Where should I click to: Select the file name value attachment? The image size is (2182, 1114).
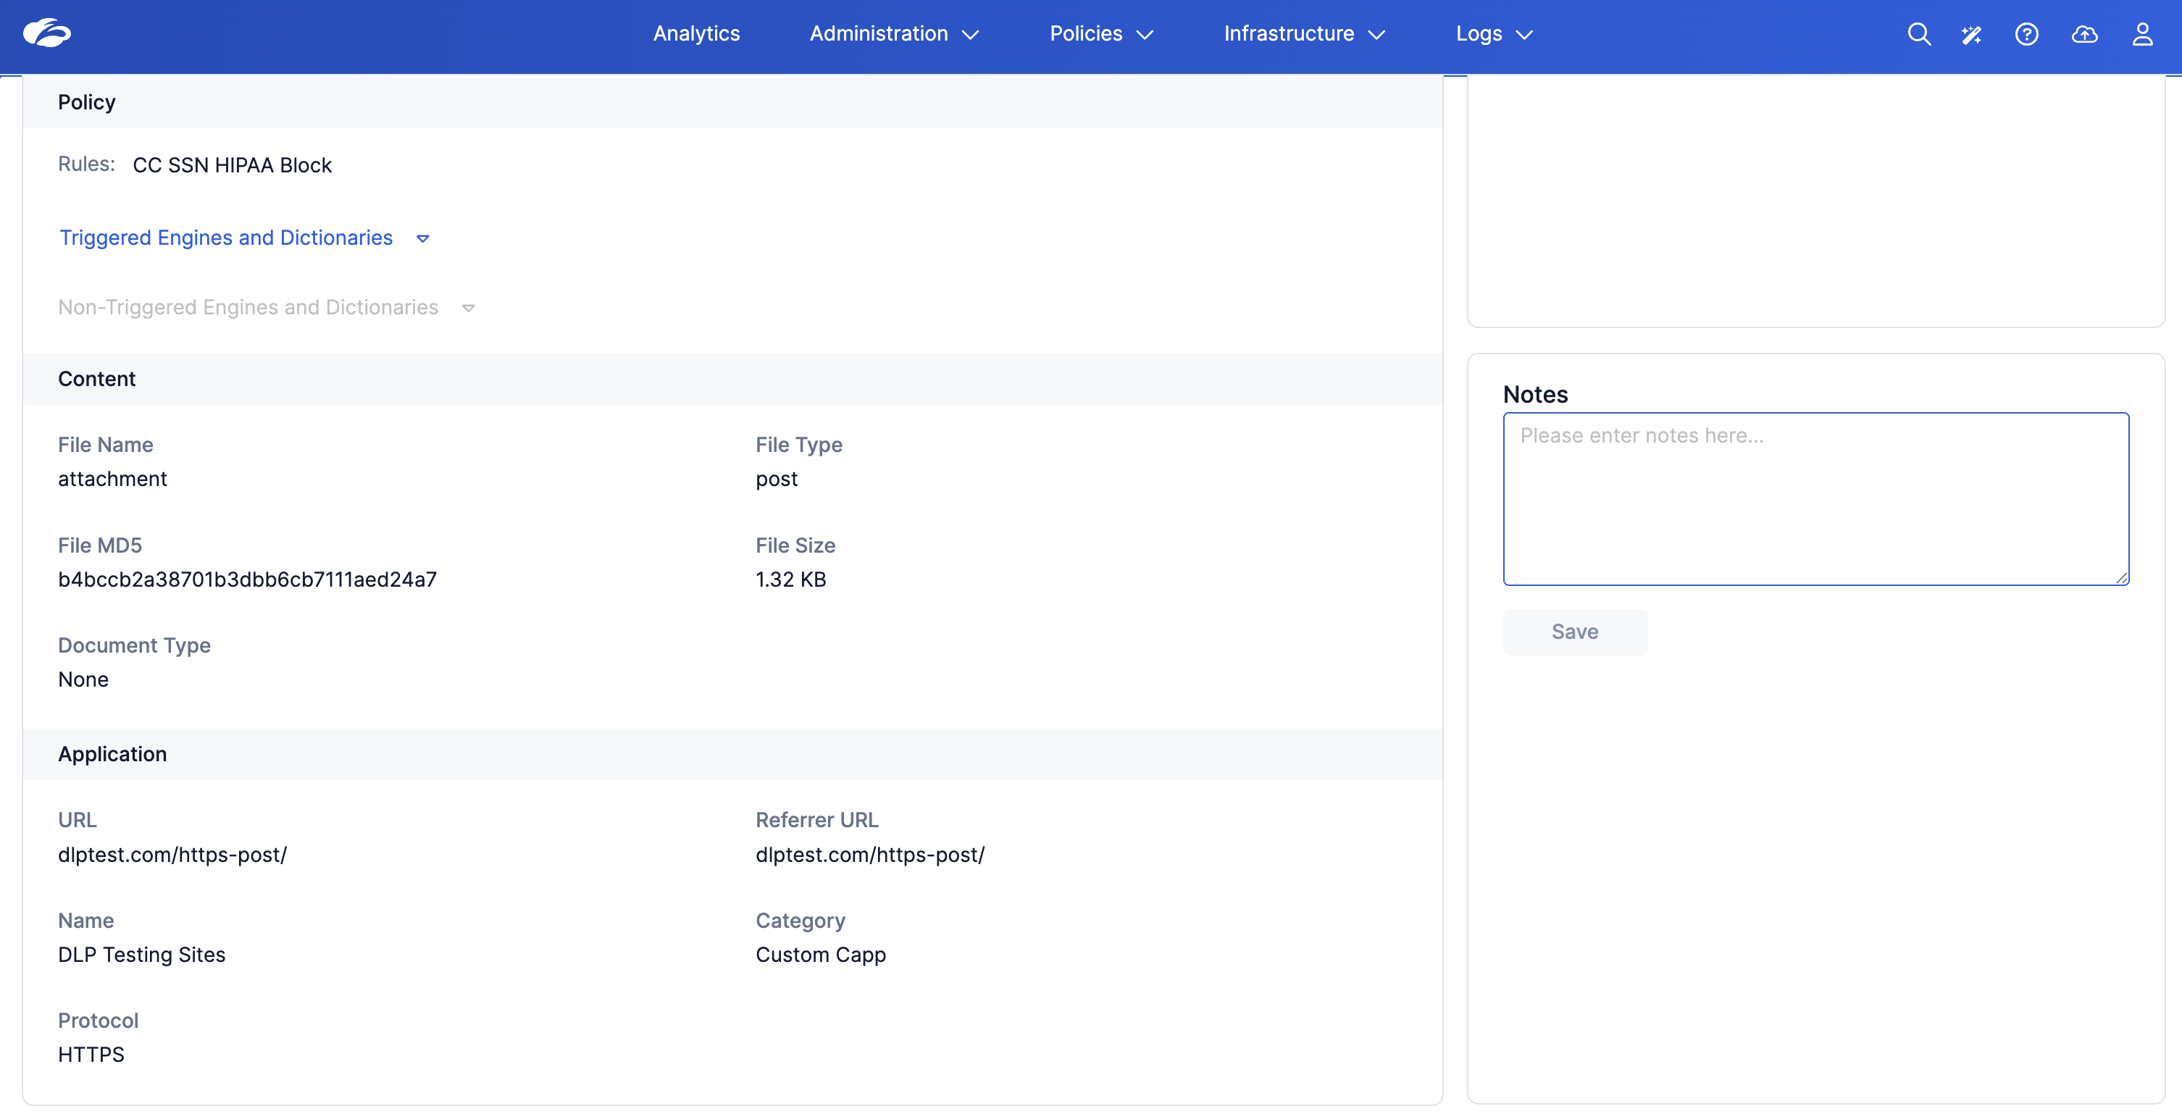tap(113, 479)
